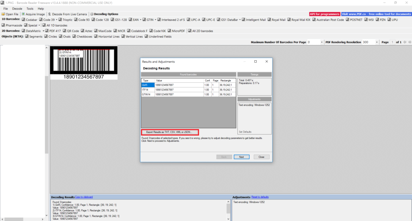Expand the Code 39 dropdown arrow
This screenshot has width=412, height=221.
[56, 20]
